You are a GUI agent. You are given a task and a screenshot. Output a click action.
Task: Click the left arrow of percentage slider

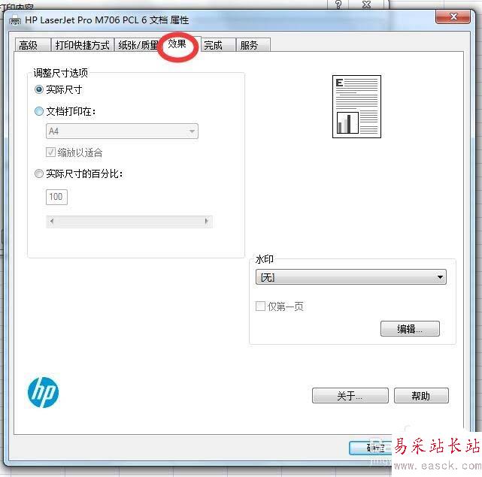[x=52, y=221]
